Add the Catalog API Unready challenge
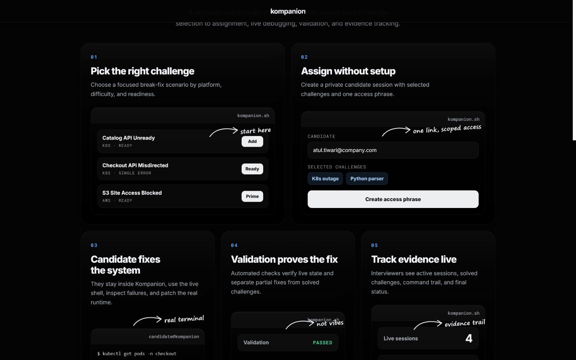Screen dimensions: 576x360 pos(252,141)
